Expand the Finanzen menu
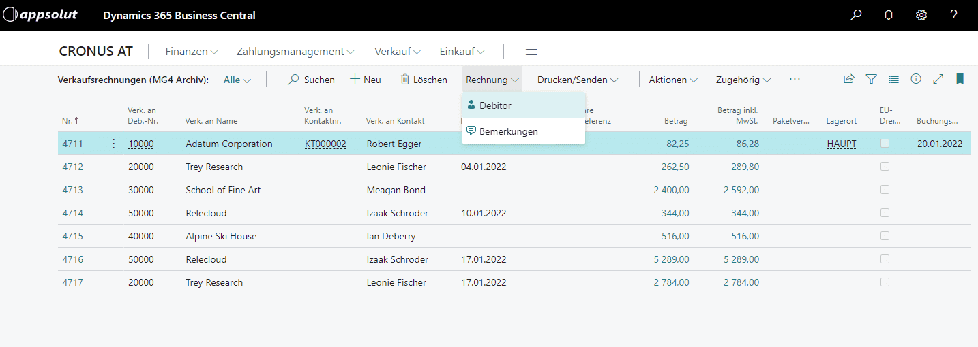Viewport: 978px width, 347px height. coord(192,52)
